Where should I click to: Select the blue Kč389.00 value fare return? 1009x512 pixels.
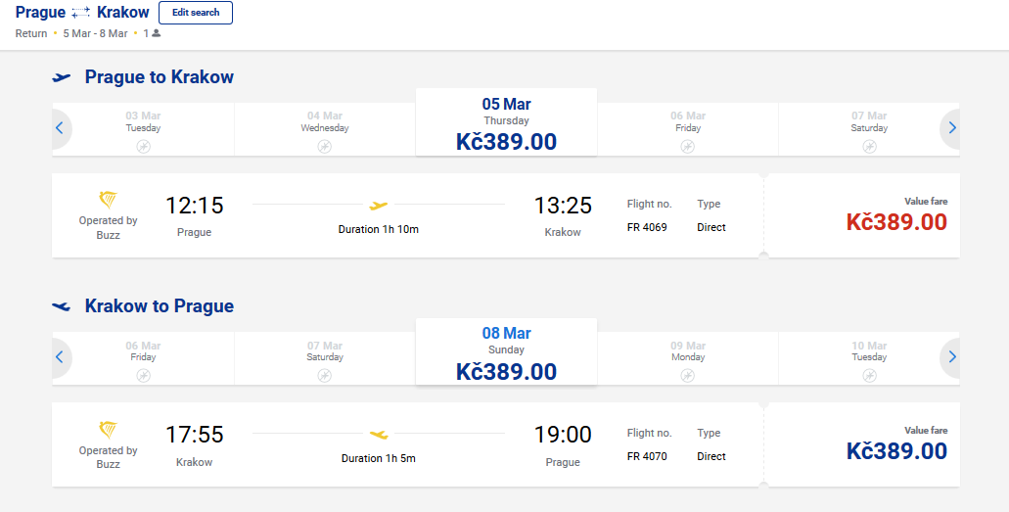tap(896, 451)
